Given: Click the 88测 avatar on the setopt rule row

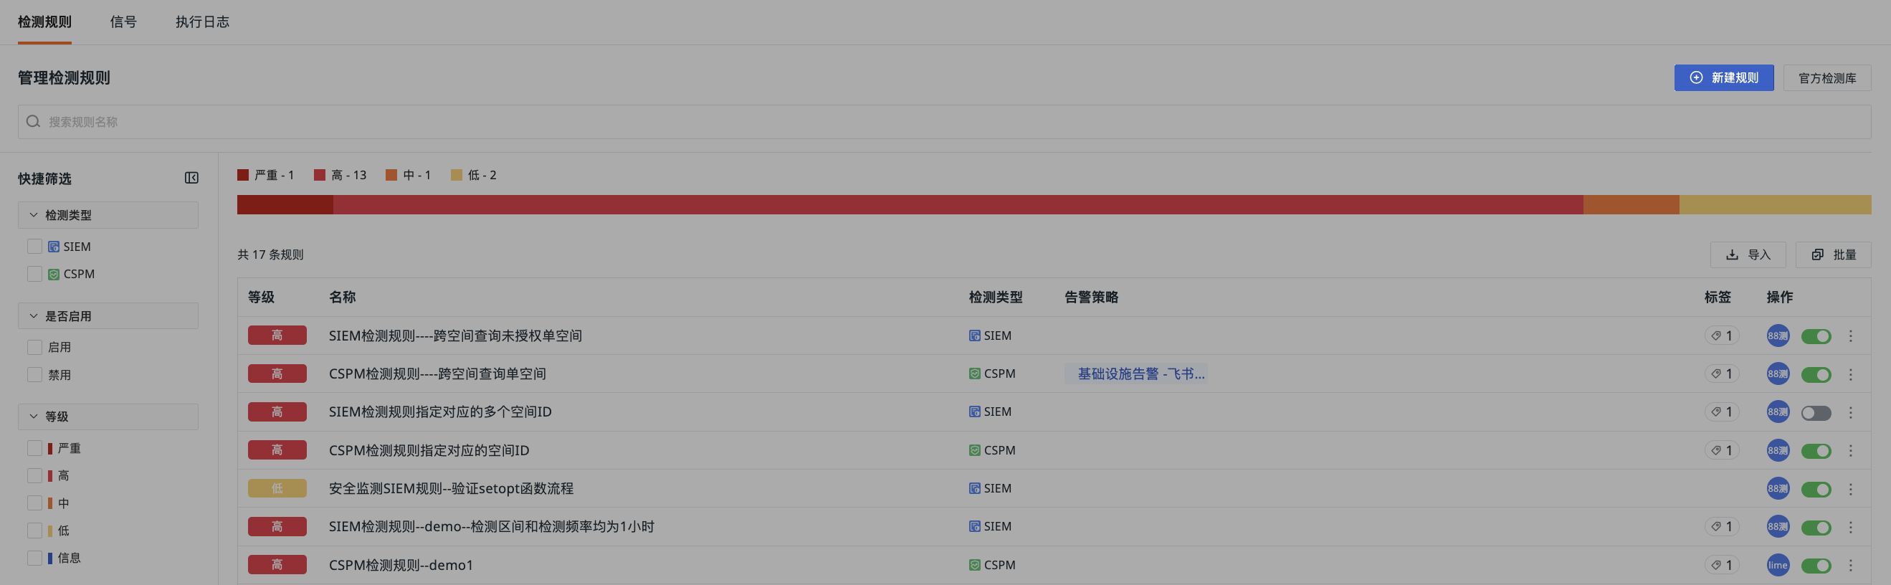Looking at the screenshot, I should tap(1777, 488).
